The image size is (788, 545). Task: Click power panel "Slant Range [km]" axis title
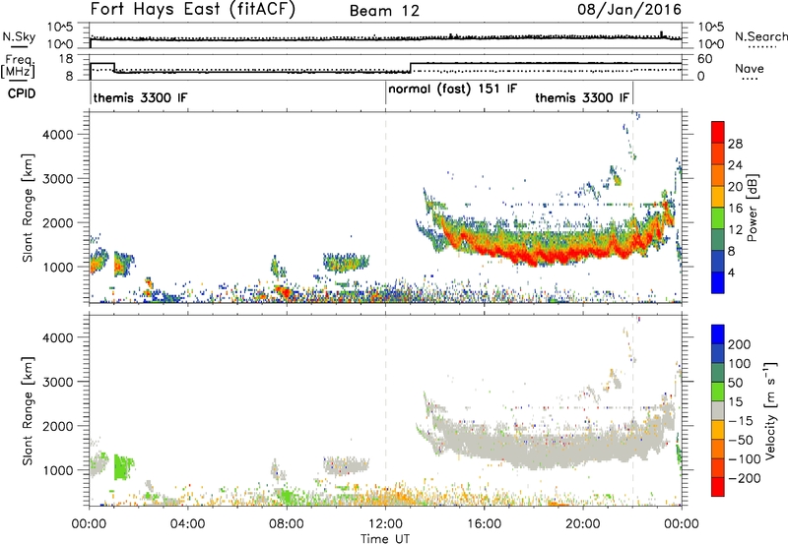28,208
